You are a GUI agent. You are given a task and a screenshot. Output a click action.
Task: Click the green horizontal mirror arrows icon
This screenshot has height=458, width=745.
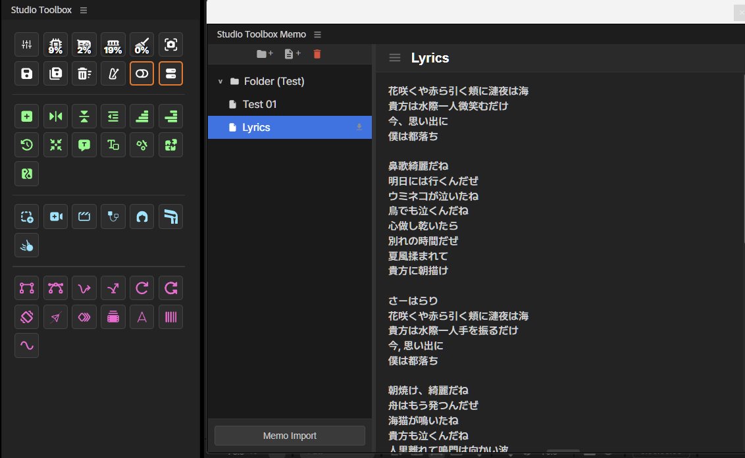tap(55, 116)
